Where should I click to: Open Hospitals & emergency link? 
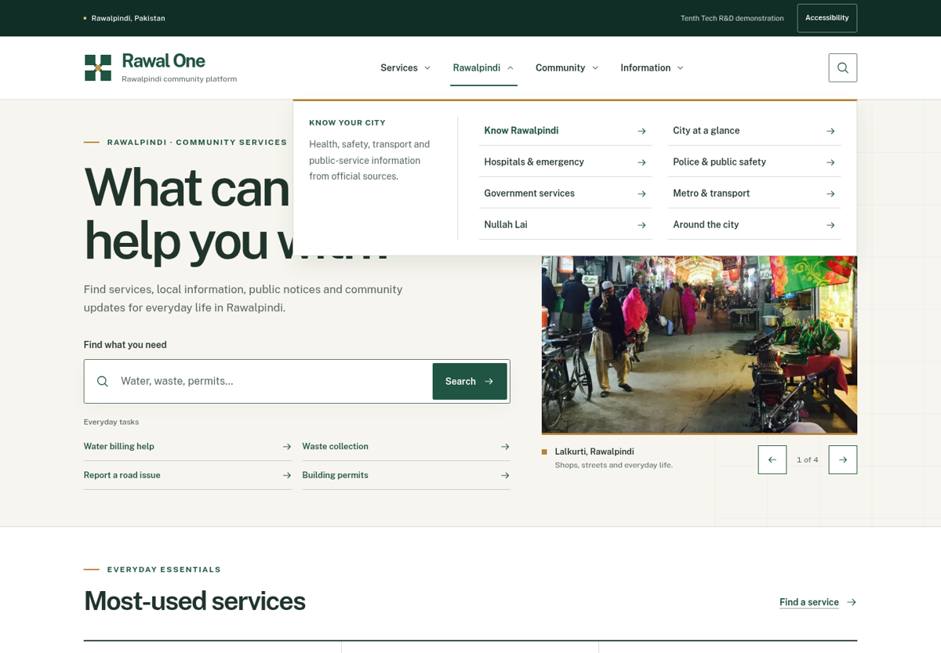565,162
